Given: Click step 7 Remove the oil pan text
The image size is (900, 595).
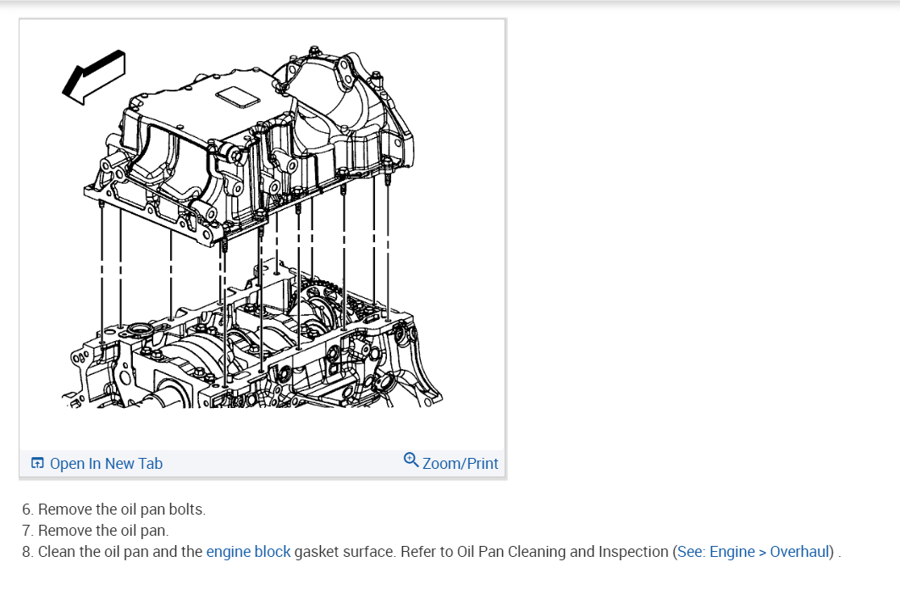Looking at the screenshot, I should click(x=96, y=531).
